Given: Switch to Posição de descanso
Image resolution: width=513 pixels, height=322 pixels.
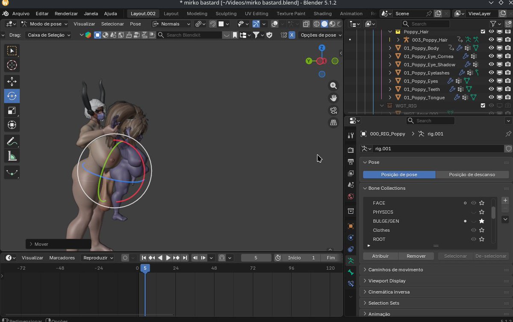Looking at the screenshot, I should 472,174.
